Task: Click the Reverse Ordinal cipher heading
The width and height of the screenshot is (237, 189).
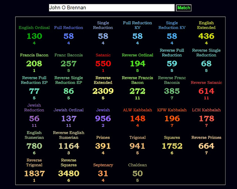Action: (x=137, y=55)
